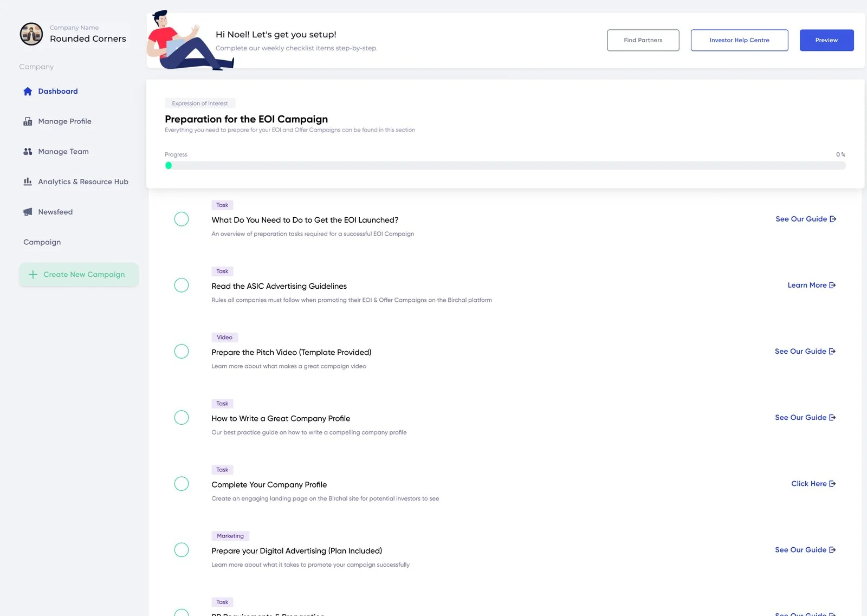The width and height of the screenshot is (867, 616).
Task: Click the Analytics bar chart icon
Action: pyautogui.click(x=28, y=181)
